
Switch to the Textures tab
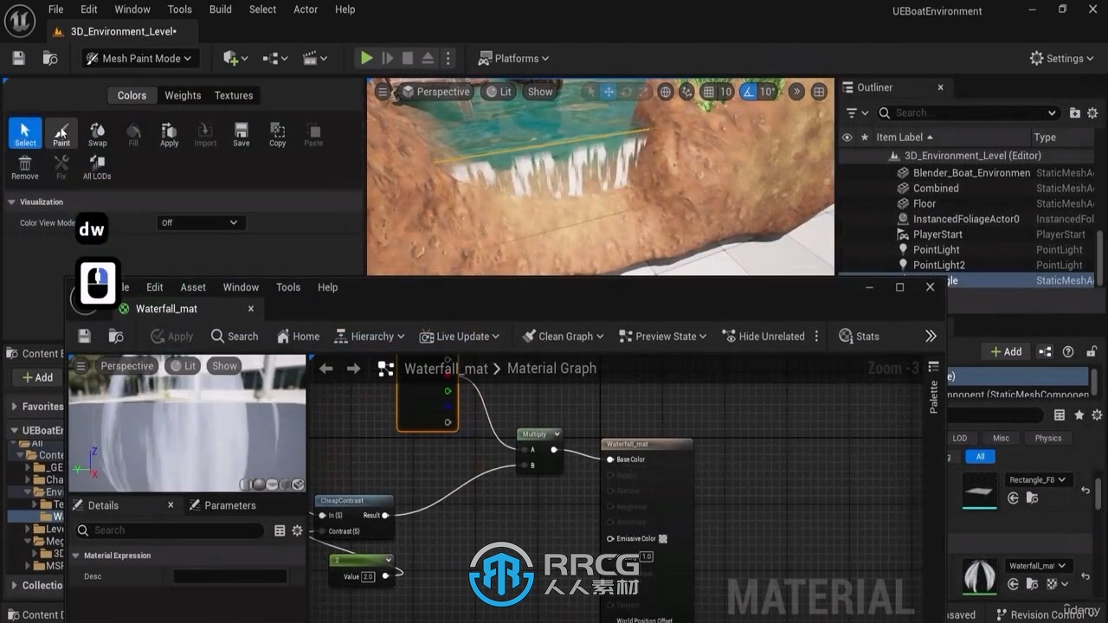[234, 95]
